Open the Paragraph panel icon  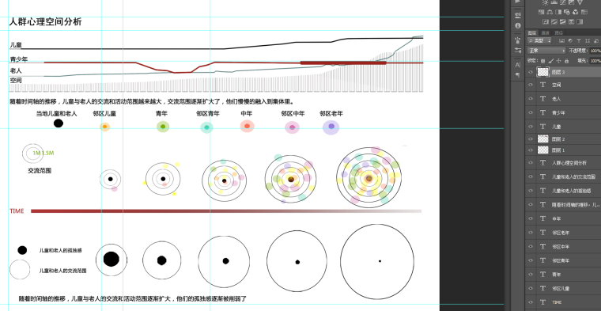pos(518,74)
